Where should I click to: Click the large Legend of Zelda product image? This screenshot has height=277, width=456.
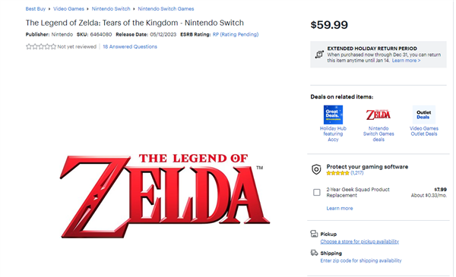pyautogui.click(x=165, y=196)
